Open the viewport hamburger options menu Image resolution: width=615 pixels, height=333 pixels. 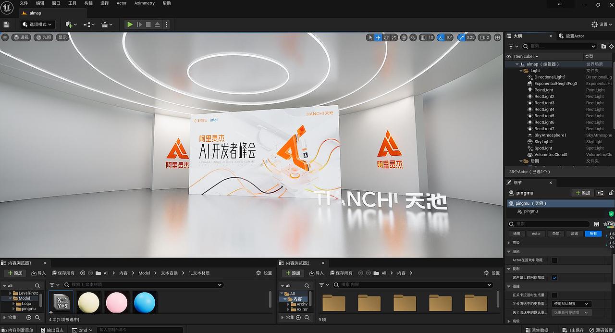tap(5, 37)
